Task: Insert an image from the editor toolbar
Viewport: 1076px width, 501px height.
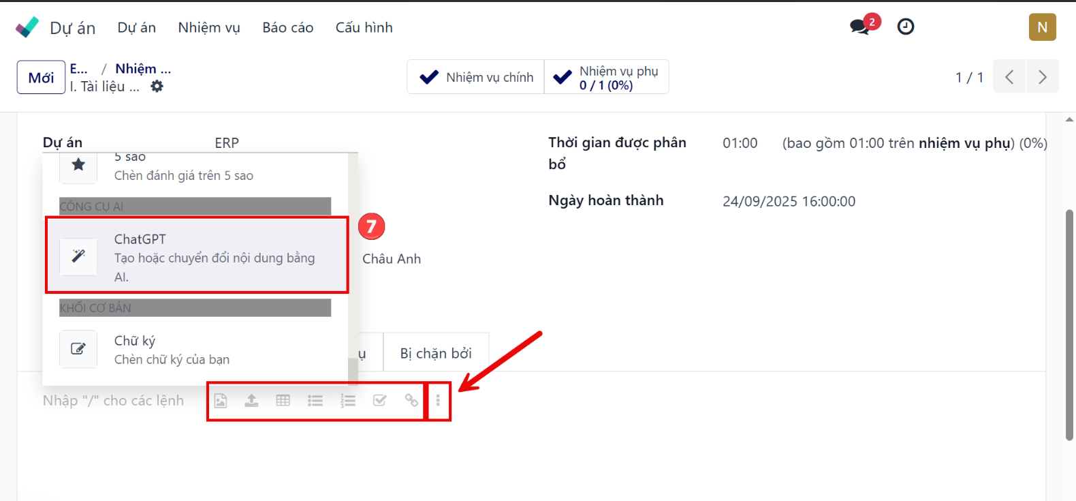Action: [x=221, y=401]
